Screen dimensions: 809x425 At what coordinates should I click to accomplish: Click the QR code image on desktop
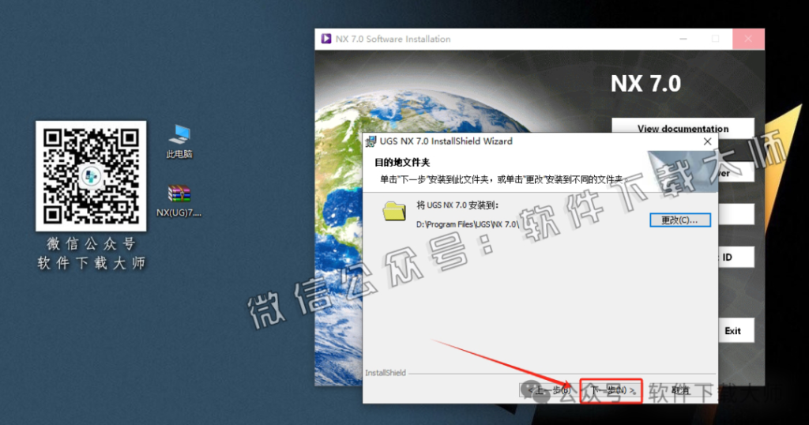point(91,176)
